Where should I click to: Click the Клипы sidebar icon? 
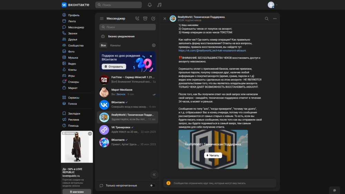[64, 70]
